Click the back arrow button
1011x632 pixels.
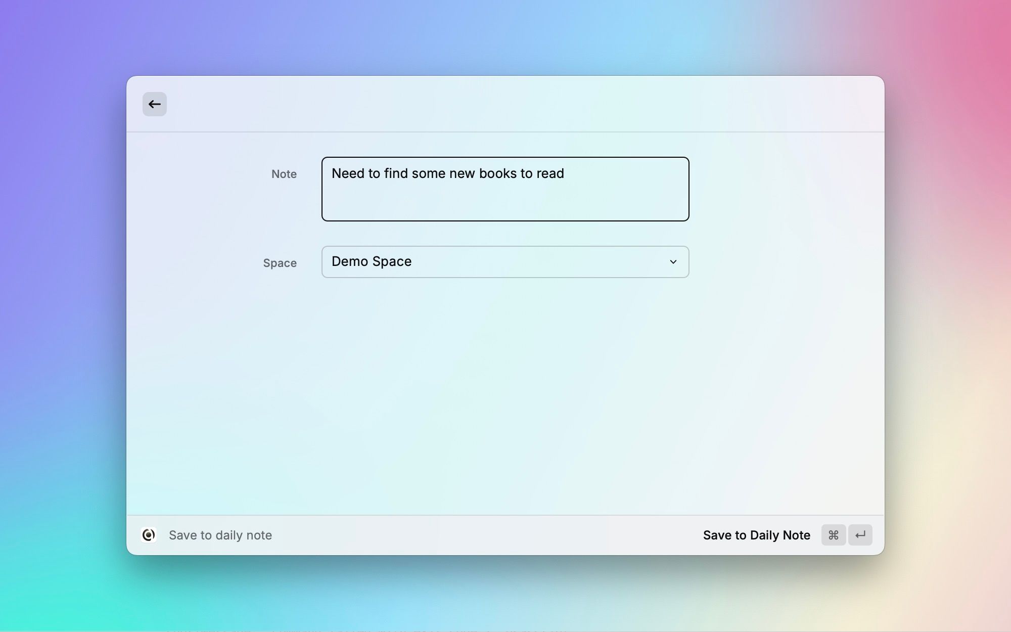pyautogui.click(x=154, y=104)
